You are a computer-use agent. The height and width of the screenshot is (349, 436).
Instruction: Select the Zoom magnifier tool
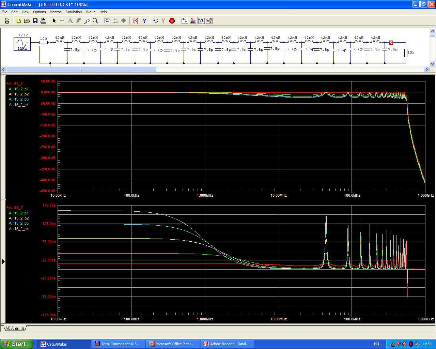click(x=95, y=21)
